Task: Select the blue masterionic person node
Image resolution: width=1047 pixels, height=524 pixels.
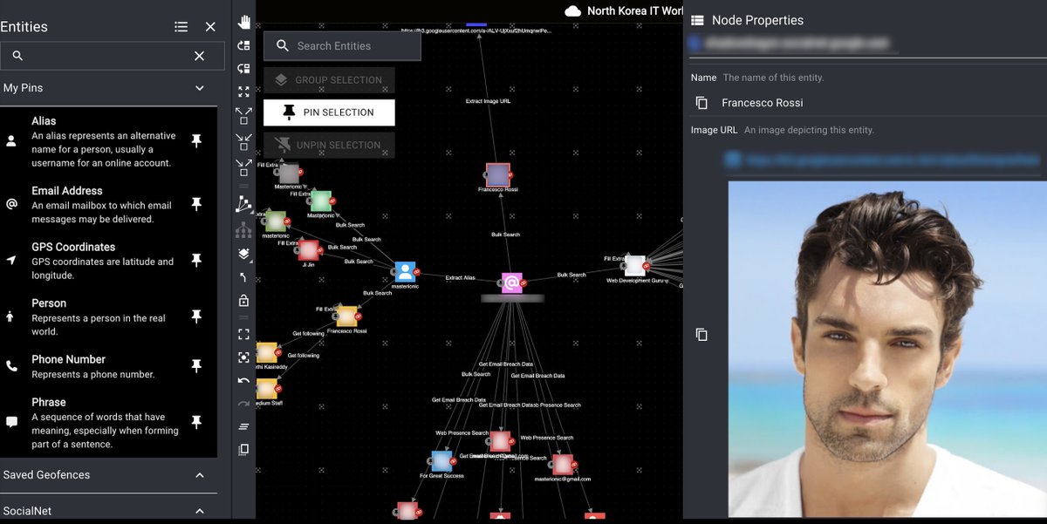Action: point(405,271)
